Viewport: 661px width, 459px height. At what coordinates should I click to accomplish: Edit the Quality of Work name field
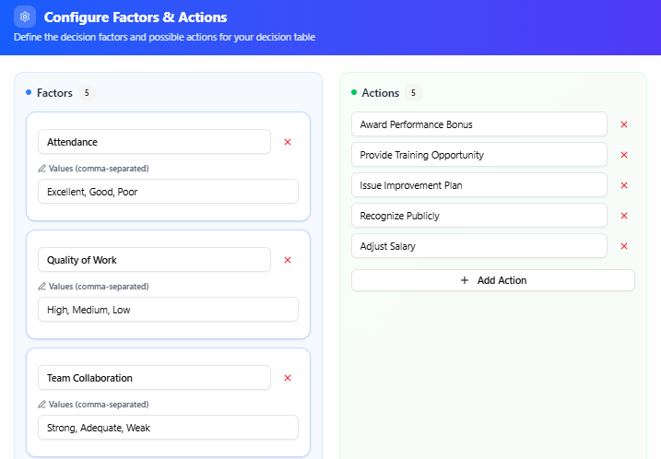pyautogui.click(x=154, y=260)
